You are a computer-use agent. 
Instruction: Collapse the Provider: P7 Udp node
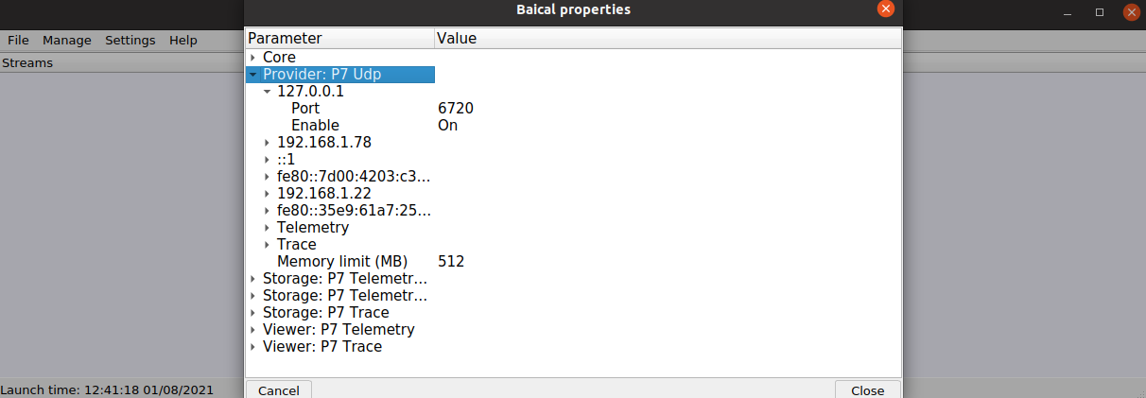(252, 75)
